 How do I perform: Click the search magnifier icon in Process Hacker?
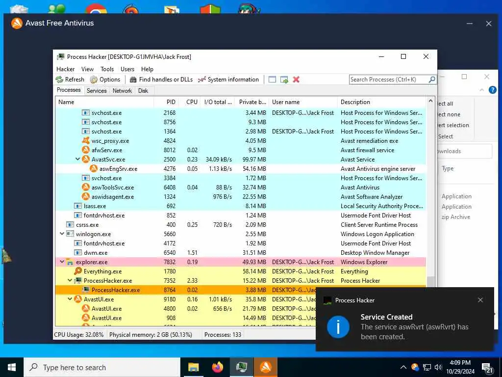pyautogui.click(x=431, y=79)
